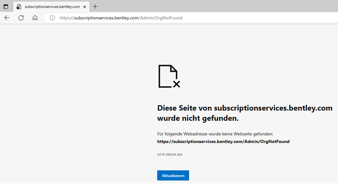The width and height of the screenshot is (338, 184).
Task: Click the Aktualisieren button
Action: [x=173, y=175]
